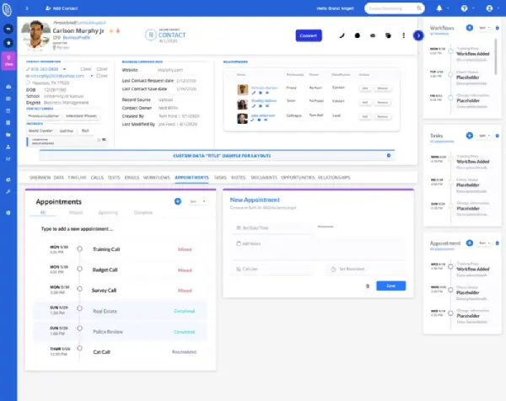Click the blue plus icon in Appointments panel
Image resolution: width=506 pixels, height=401 pixels.
click(178, 201)
